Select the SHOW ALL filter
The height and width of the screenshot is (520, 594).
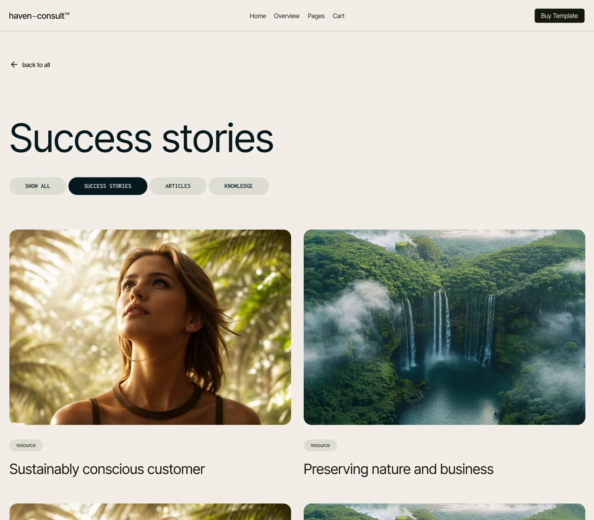37,186
